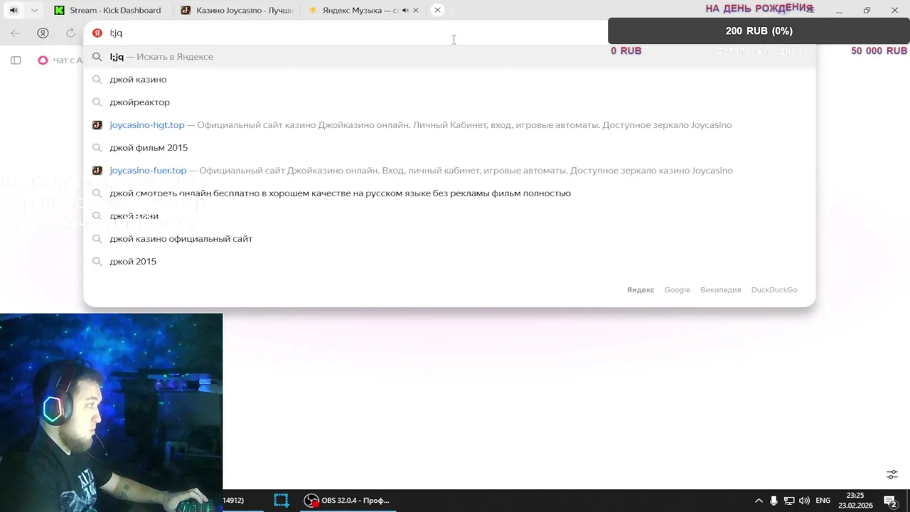Choose suggestion 'джой казино'
This screenshot has height=512, width=910.
coord(449,79)
